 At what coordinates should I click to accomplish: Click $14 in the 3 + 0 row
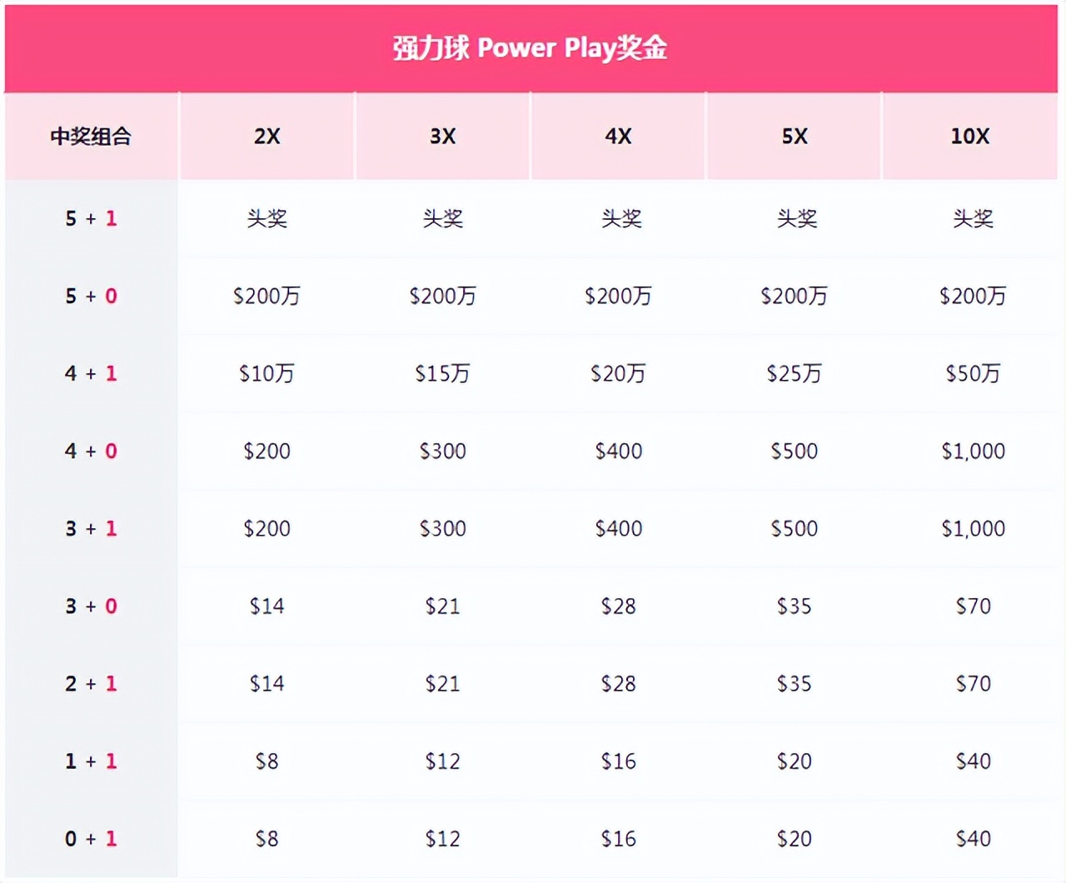coord(267,606)
